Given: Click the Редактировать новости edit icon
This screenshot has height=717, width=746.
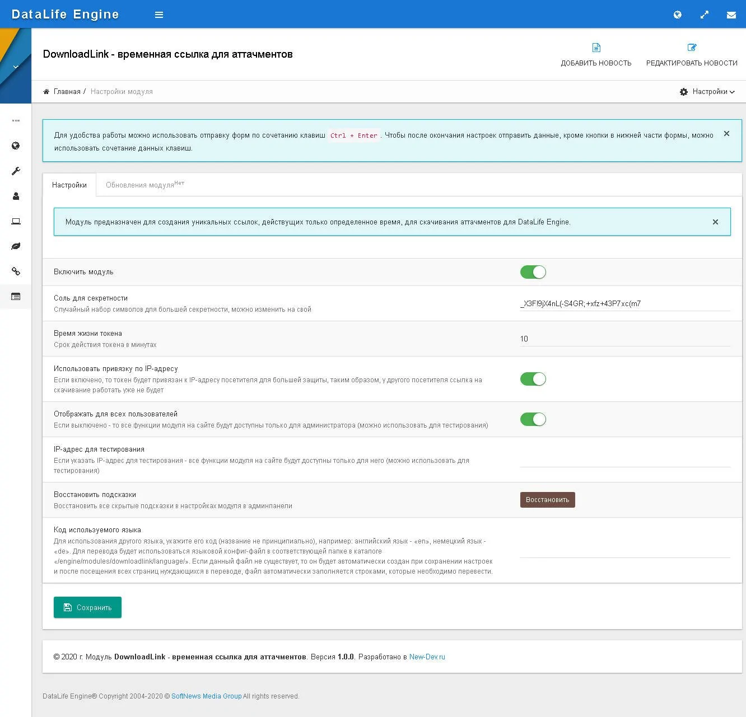Looking at the screenshot, I should (692, 48).
